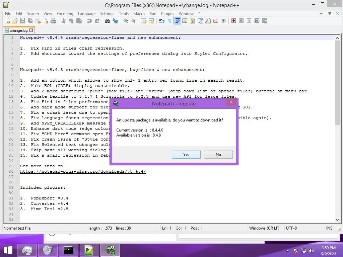The width and height of the screenshot is (343, 257).
Task: Open Folder as Workspace panel
Action: 216,21
